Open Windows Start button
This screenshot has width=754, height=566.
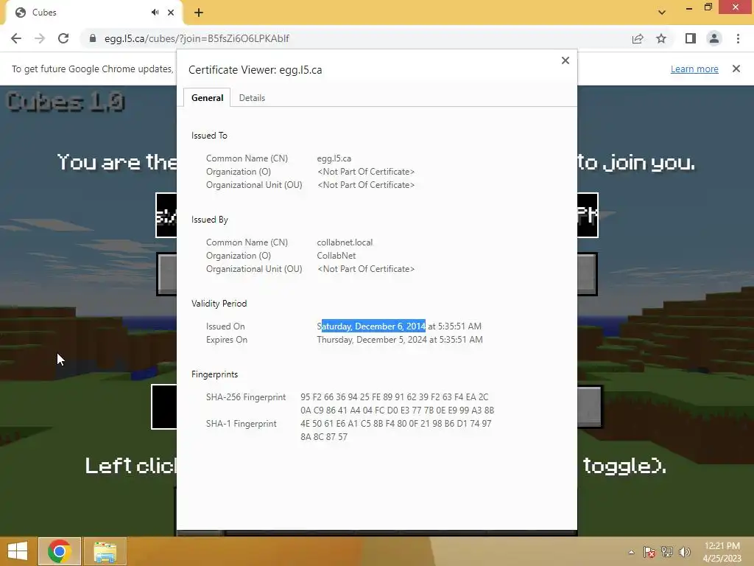click(x=18, y=551)
